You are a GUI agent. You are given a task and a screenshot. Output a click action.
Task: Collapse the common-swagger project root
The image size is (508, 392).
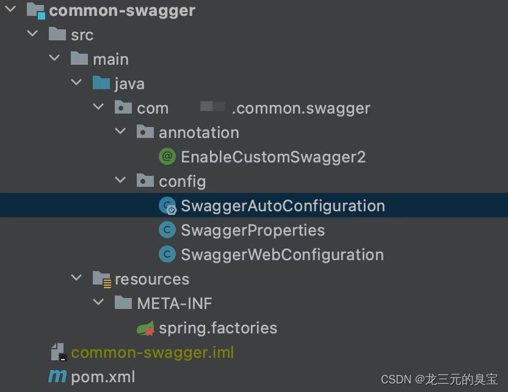point(10,10)
